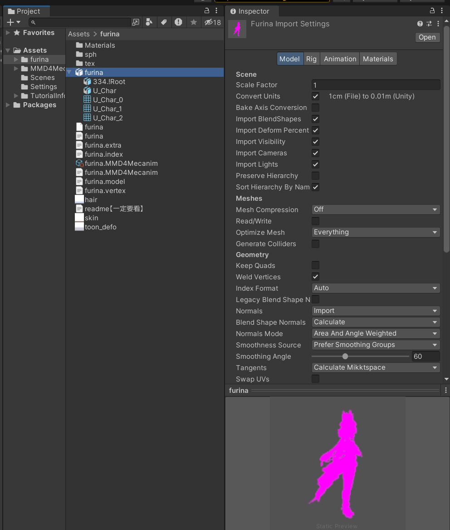Toggle hidden packages visibility showing 18
450x530 pixels.
[x=213, y=22]
